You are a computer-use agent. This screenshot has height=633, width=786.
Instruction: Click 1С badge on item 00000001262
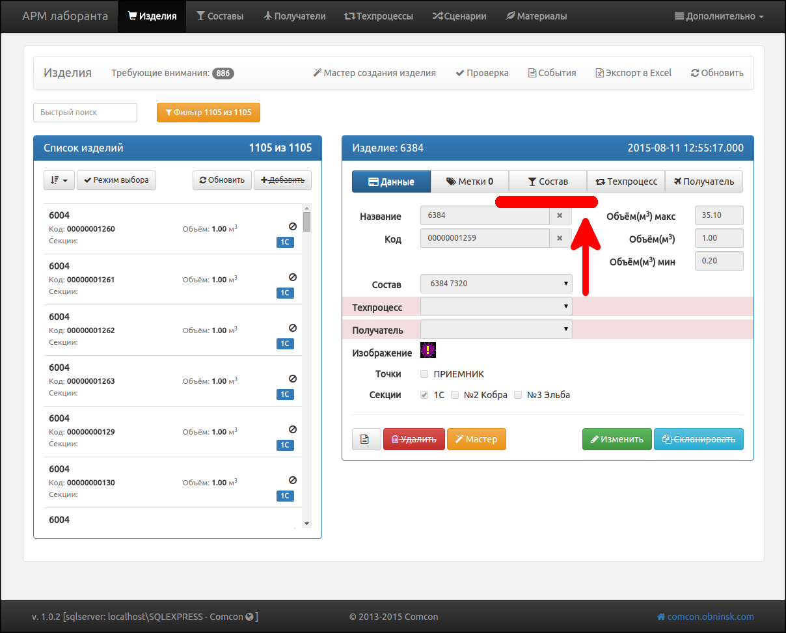(x=285, y=343)
